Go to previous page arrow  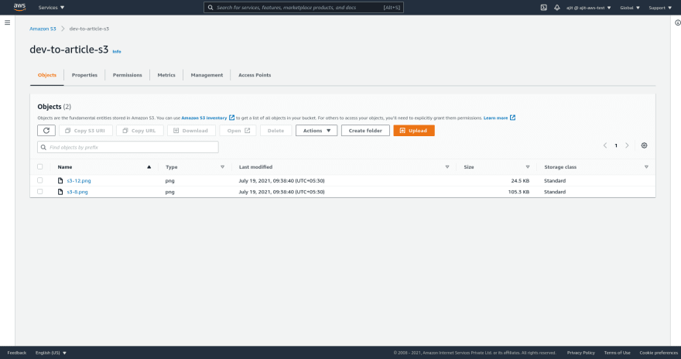coord(605,145)
